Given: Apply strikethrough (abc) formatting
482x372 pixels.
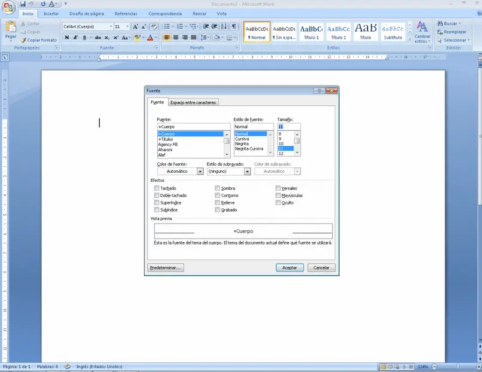Looking at the screenshot, I should pyautogui.click(x=97, y=38).
